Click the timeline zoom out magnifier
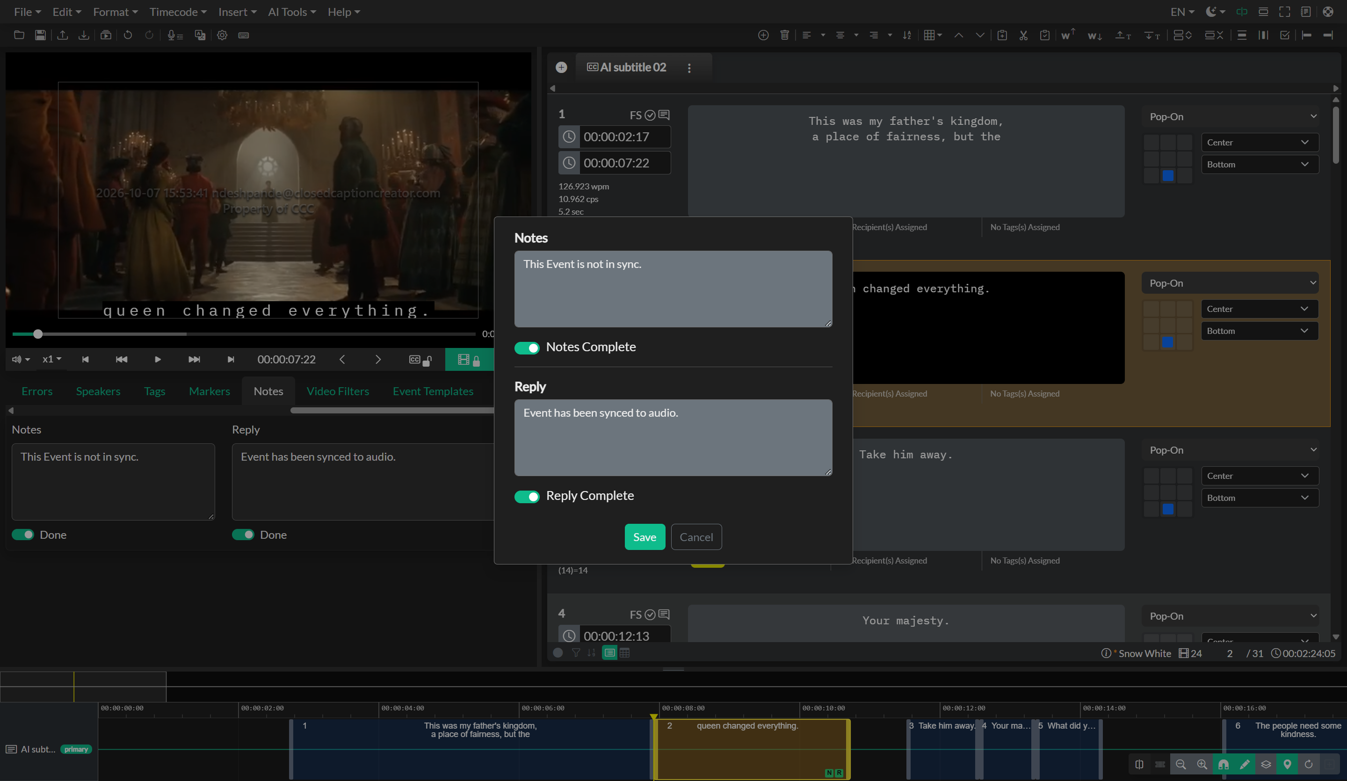 point(1181,765)
